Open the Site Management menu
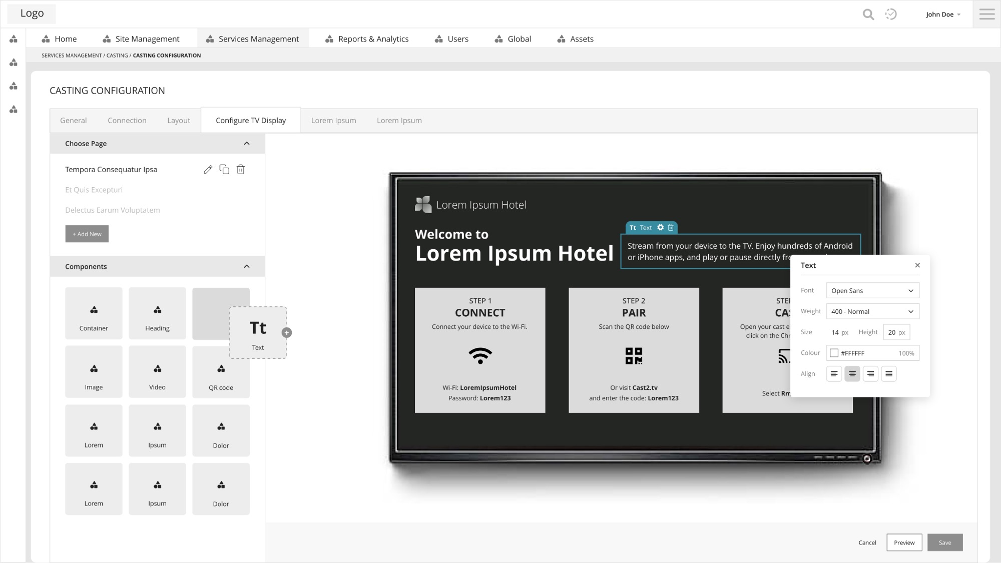Screen dimensions: 1001x563 point(141,39)
